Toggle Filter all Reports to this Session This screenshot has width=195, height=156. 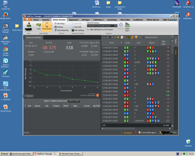[x=100, y=30]
